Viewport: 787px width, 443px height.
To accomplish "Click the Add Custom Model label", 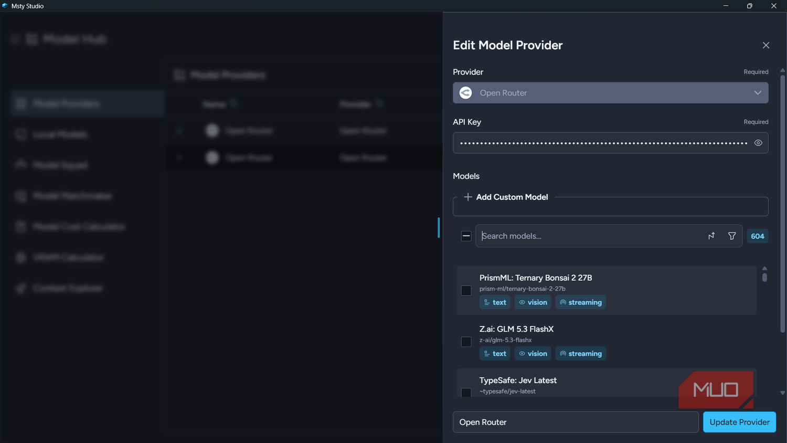I will point(512,197).
